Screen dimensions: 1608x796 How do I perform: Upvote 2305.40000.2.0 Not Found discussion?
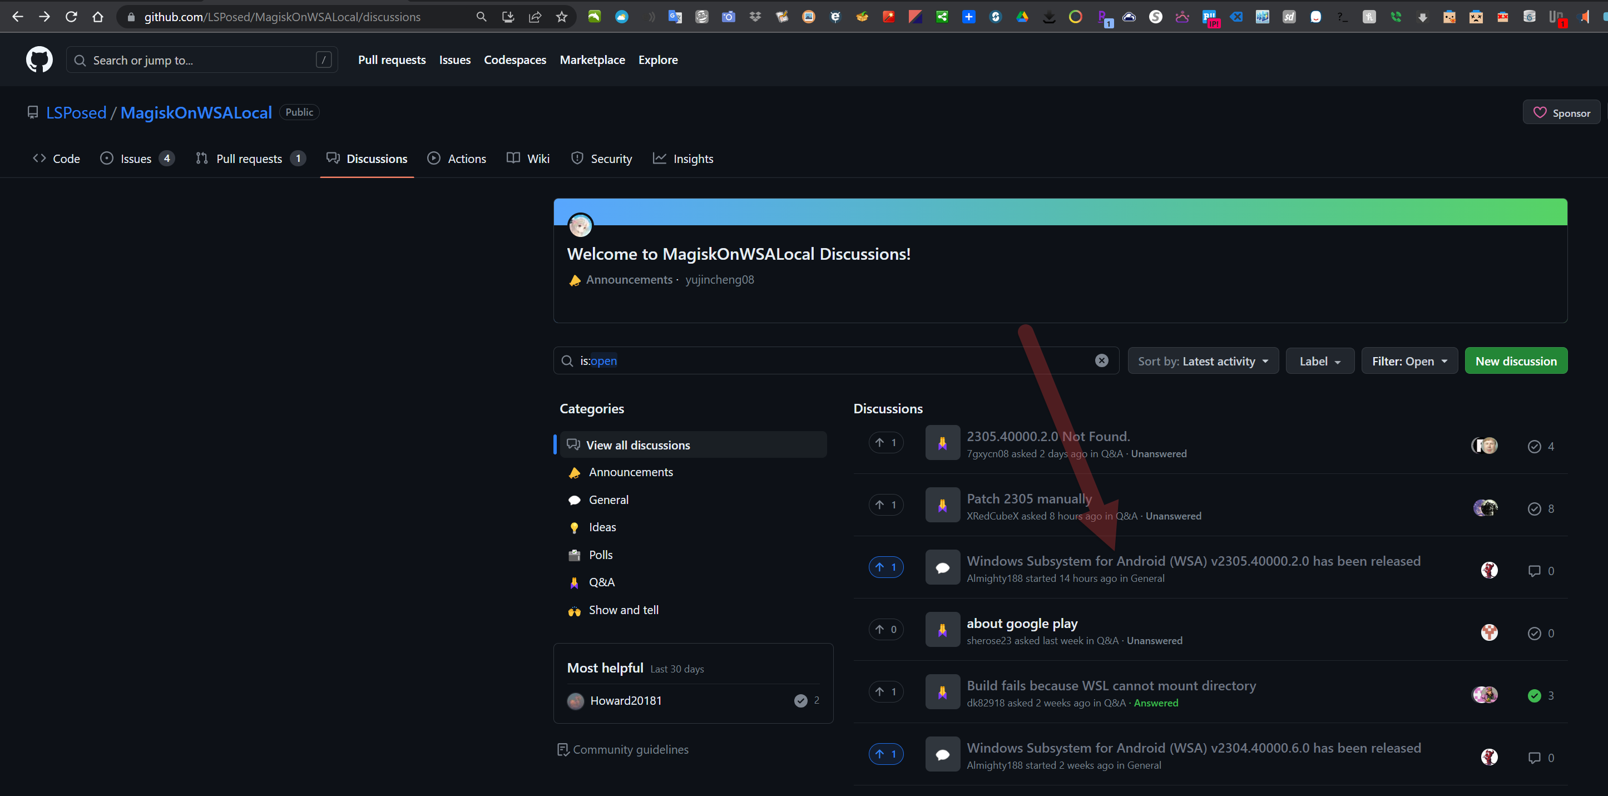(x=886, y=443)
